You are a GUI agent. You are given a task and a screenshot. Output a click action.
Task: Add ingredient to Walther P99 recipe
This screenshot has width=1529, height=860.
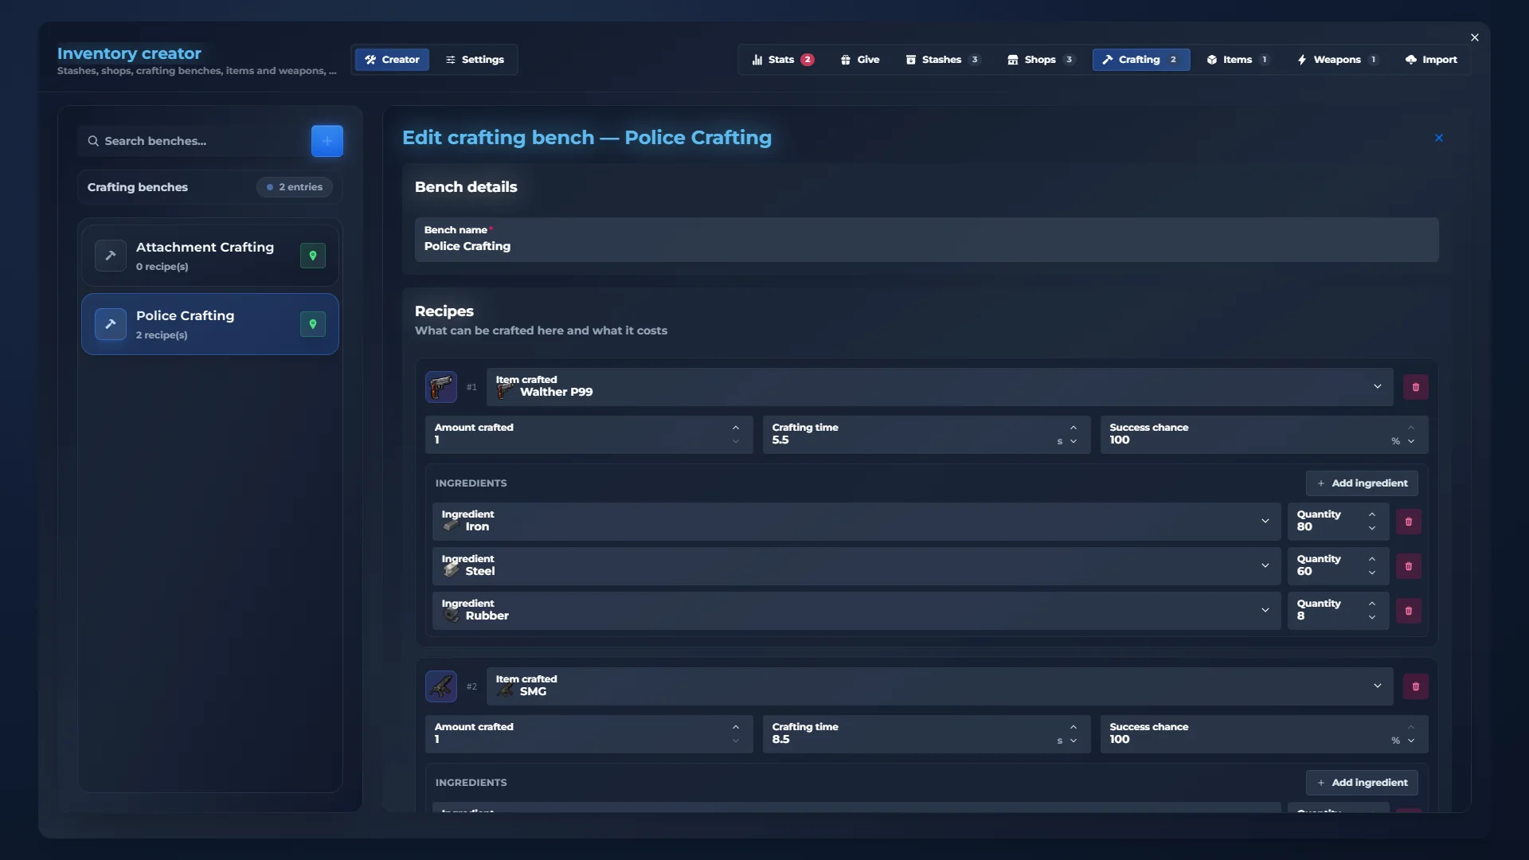click(1362, 483)
